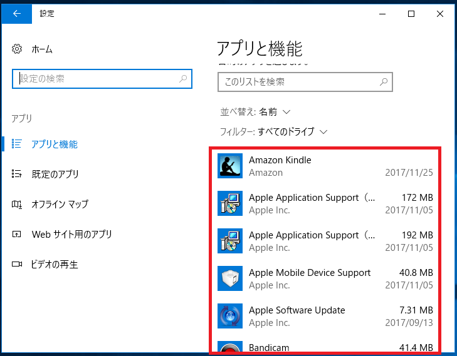Minimize the 設定 window
The height and width of the screenshot is (356, 457).
point(382,14)
